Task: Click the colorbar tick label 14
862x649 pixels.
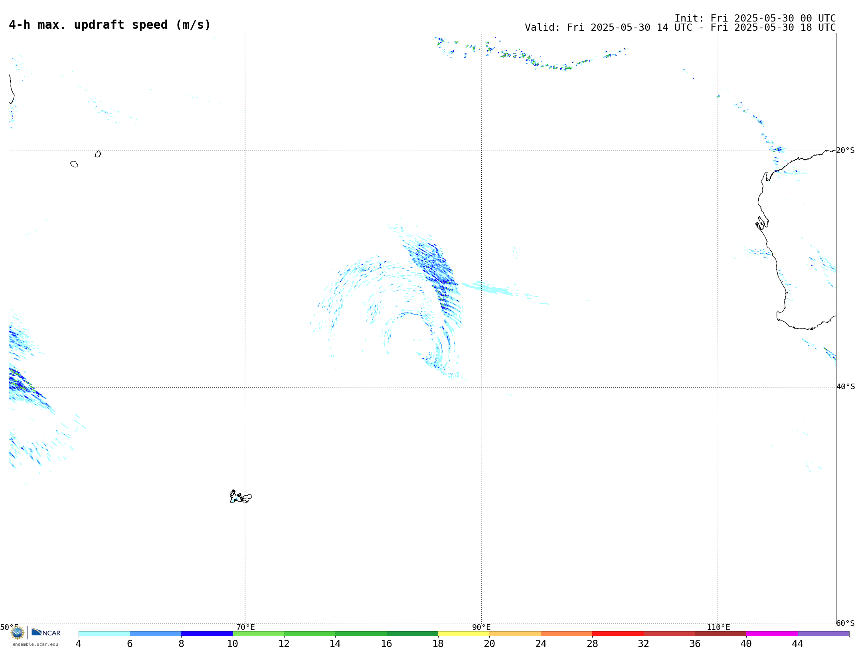Action: (335, 644)
